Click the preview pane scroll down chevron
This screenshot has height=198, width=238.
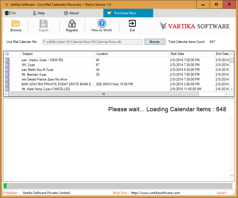232,175
